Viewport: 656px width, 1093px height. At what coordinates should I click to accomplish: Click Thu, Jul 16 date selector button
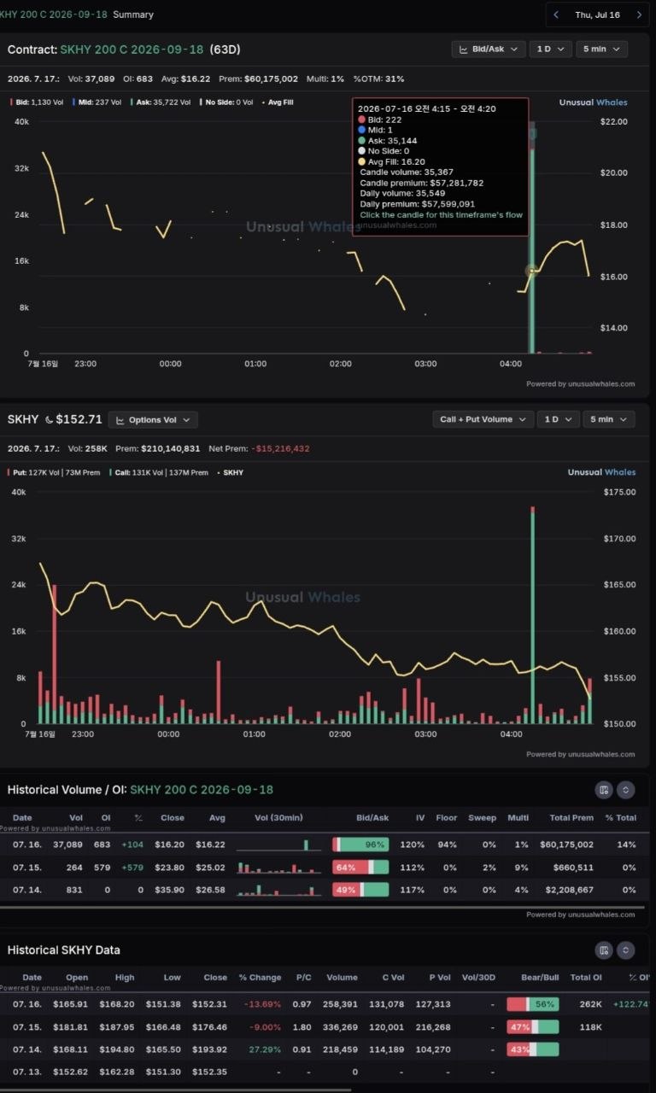pyautogui.click(x=598, y=15)
